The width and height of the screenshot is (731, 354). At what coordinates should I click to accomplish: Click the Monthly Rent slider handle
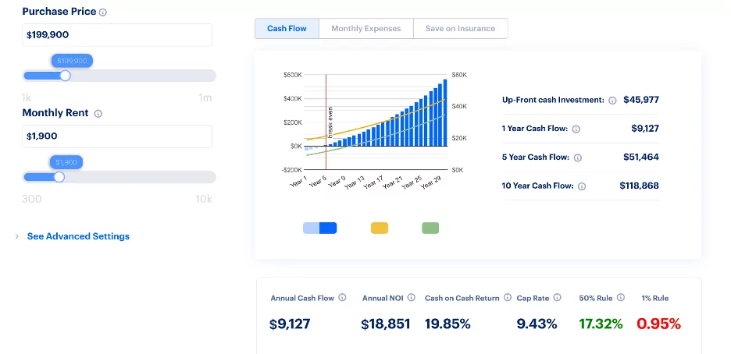pos(59,177)
